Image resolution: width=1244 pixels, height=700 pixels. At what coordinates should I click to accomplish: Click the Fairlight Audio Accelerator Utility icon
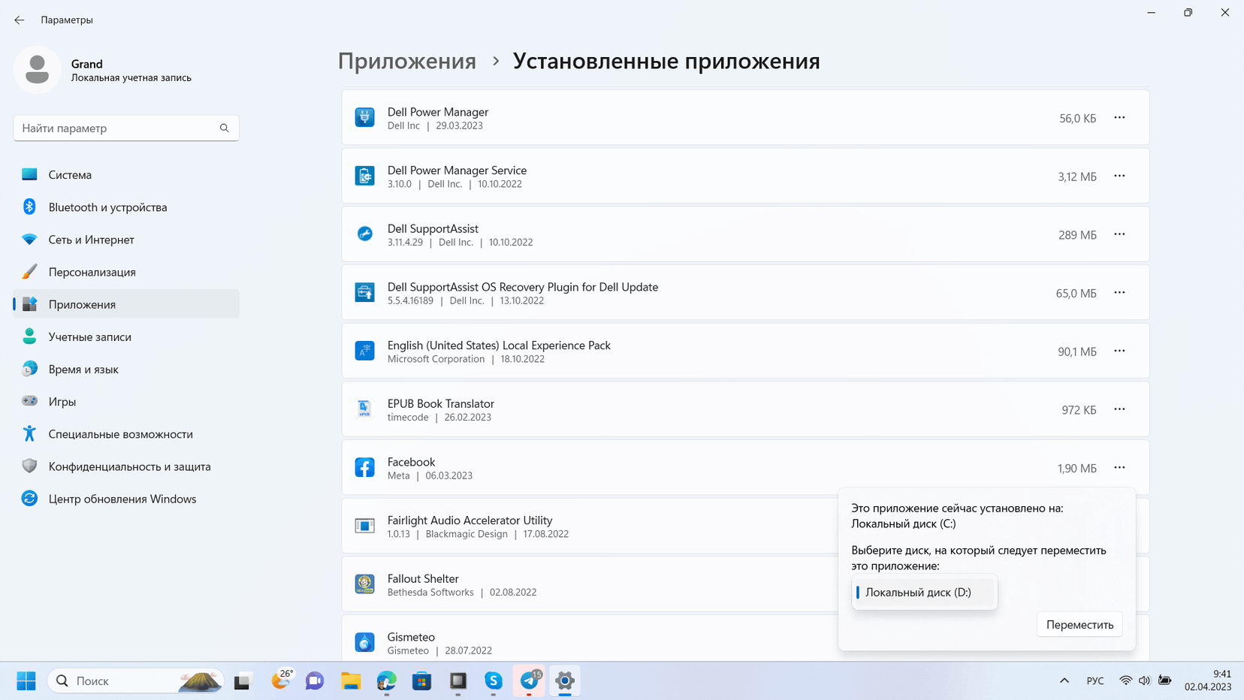click(x=364, y=526)
